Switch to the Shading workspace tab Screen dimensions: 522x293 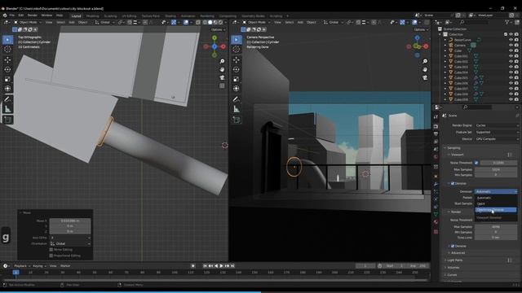(170, 16)
